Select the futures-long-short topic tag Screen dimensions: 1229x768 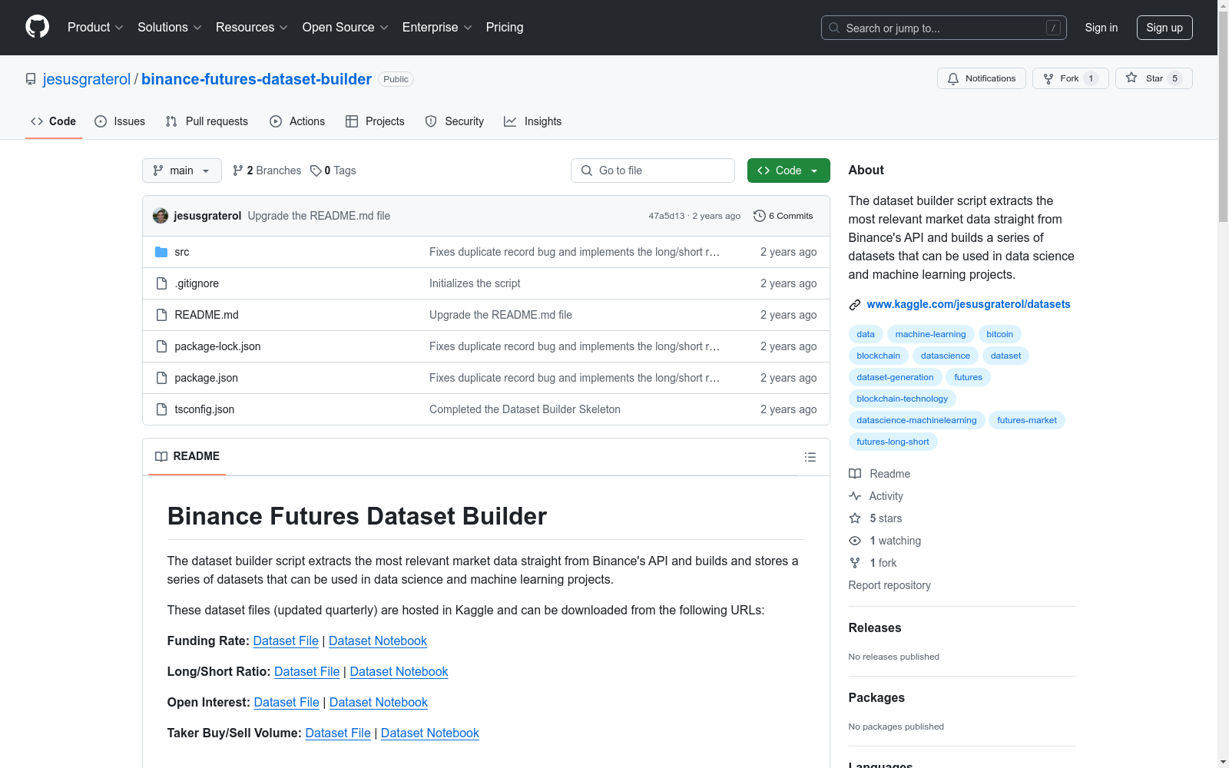coord(893,442)
